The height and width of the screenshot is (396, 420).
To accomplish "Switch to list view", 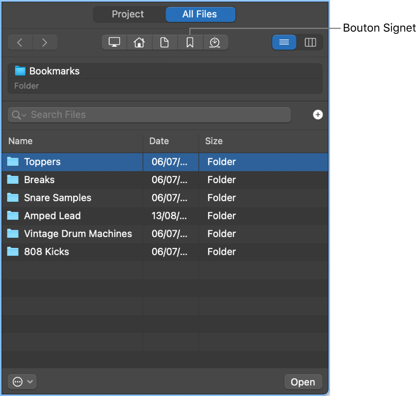I will click(x=284, y=42).
